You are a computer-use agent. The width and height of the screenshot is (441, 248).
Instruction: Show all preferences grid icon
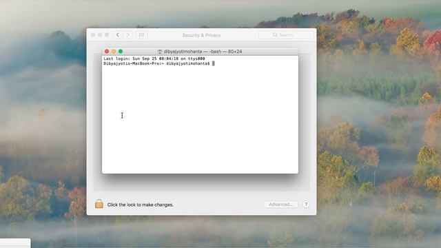[141, 35]
